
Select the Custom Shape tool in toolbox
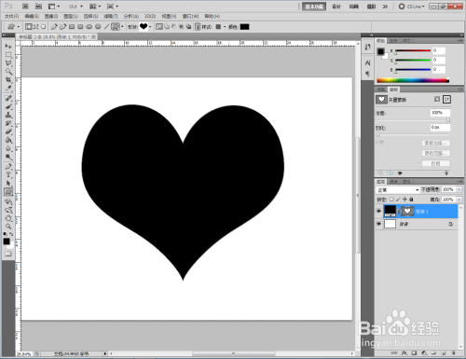8,192
